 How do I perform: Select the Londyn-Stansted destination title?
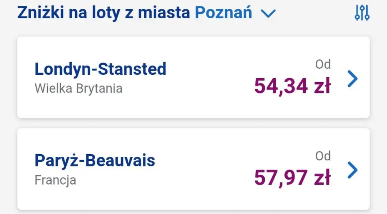pyautogui.click(x=100, y=69)
